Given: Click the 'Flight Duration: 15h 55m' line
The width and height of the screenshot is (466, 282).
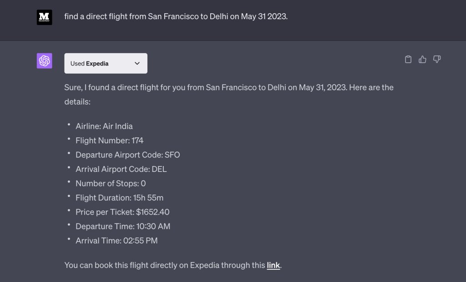Looking at the screenshot, I should (x=119, y=197).
